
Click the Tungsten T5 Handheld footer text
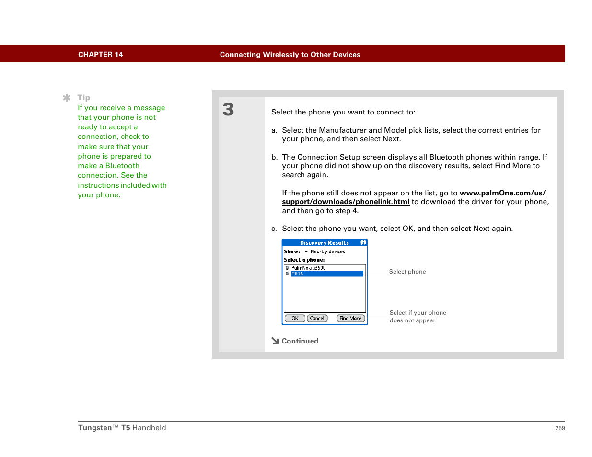click(x=122, y=428)
